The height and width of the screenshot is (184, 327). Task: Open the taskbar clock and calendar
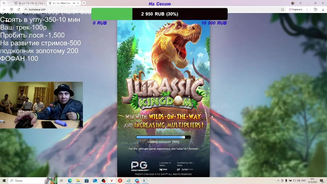click(x=312, y=181)
